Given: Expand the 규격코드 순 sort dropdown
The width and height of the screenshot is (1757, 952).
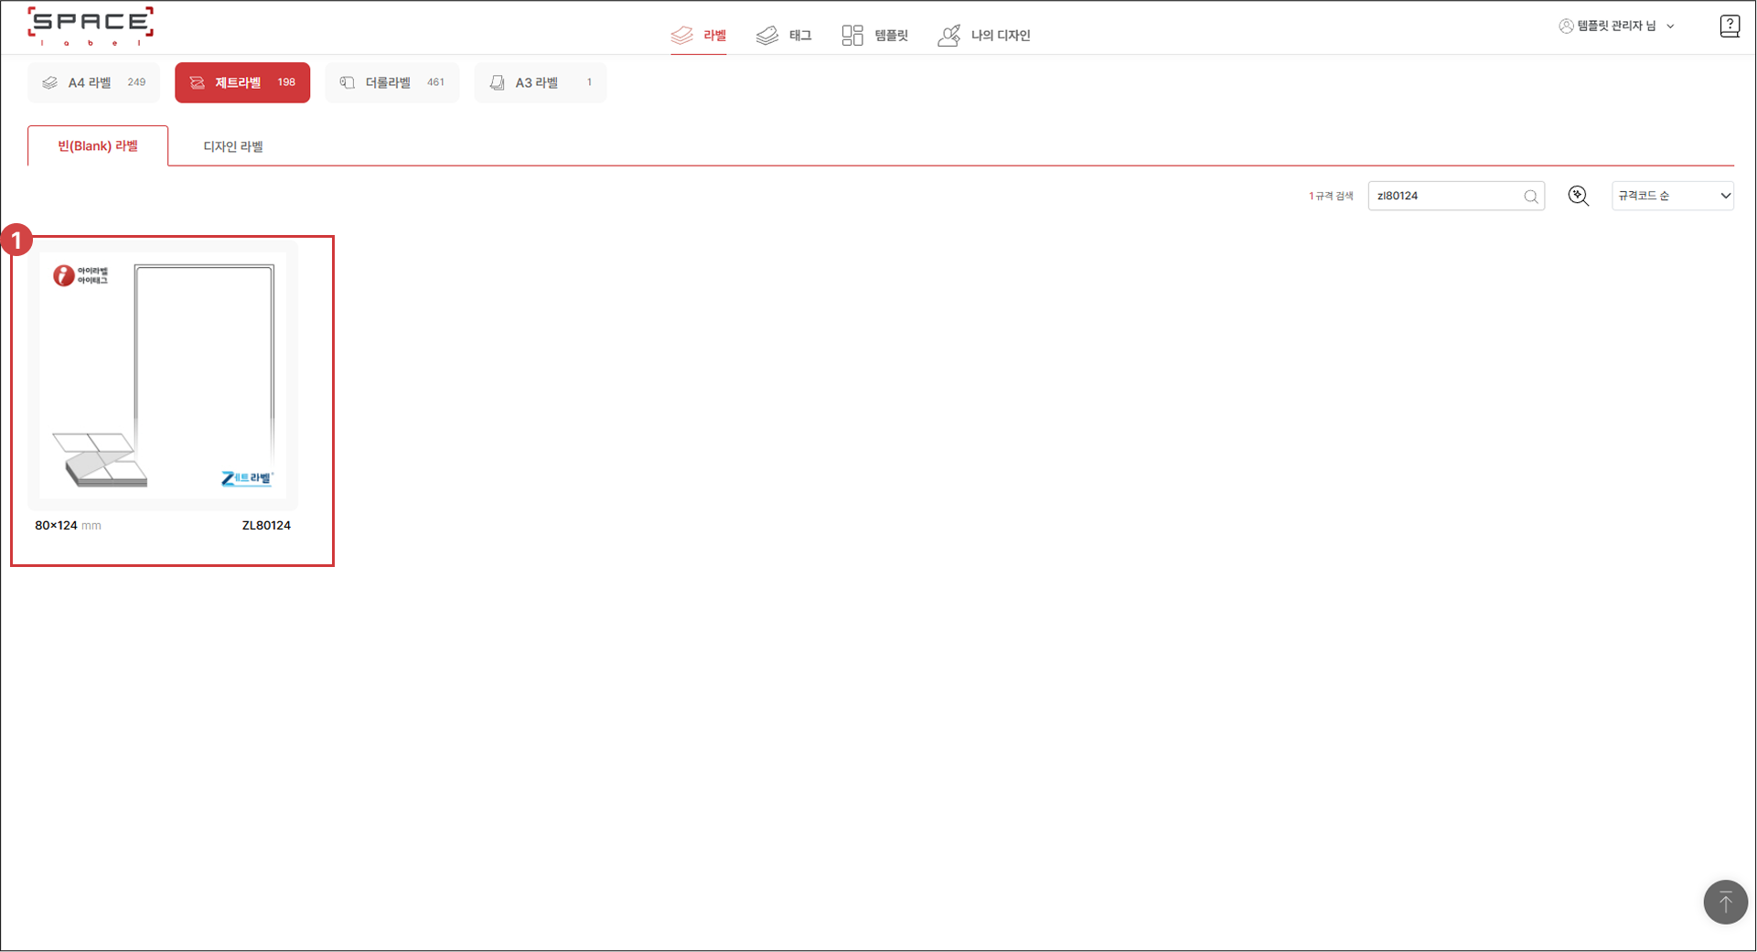Looking at the screenshot, I should click(x=1672, y=196).
